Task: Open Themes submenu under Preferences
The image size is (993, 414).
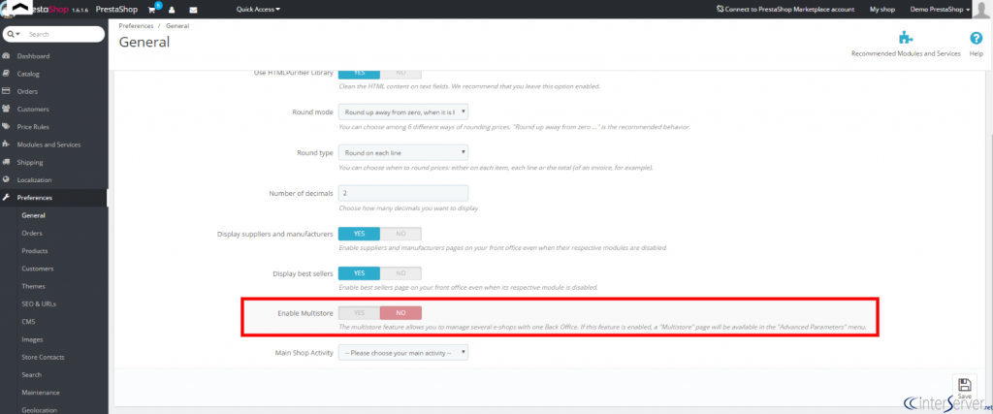Action: pos(34,286)
